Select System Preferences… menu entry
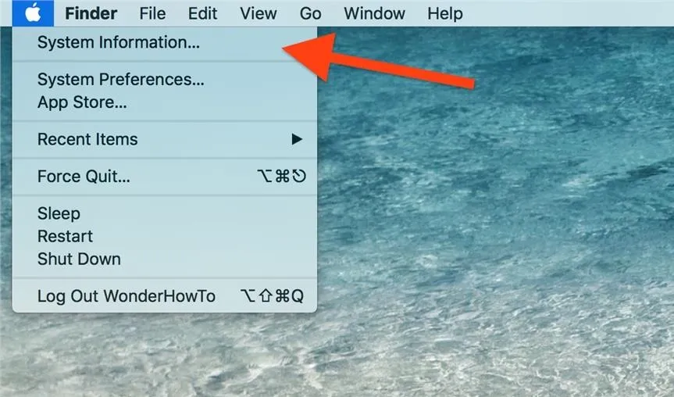 tap(165, 80)
